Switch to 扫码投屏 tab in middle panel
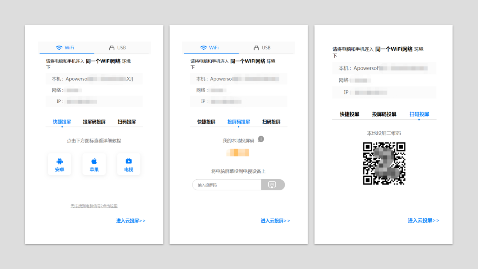 [272, 122]
